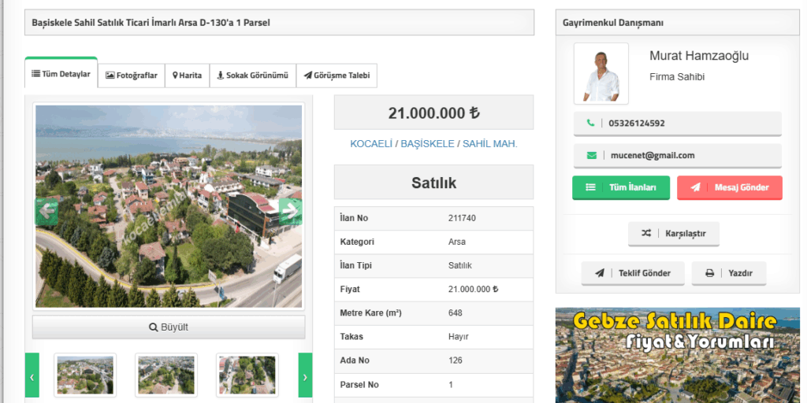Follow the KOCAELİ location link

coord(371,144)
